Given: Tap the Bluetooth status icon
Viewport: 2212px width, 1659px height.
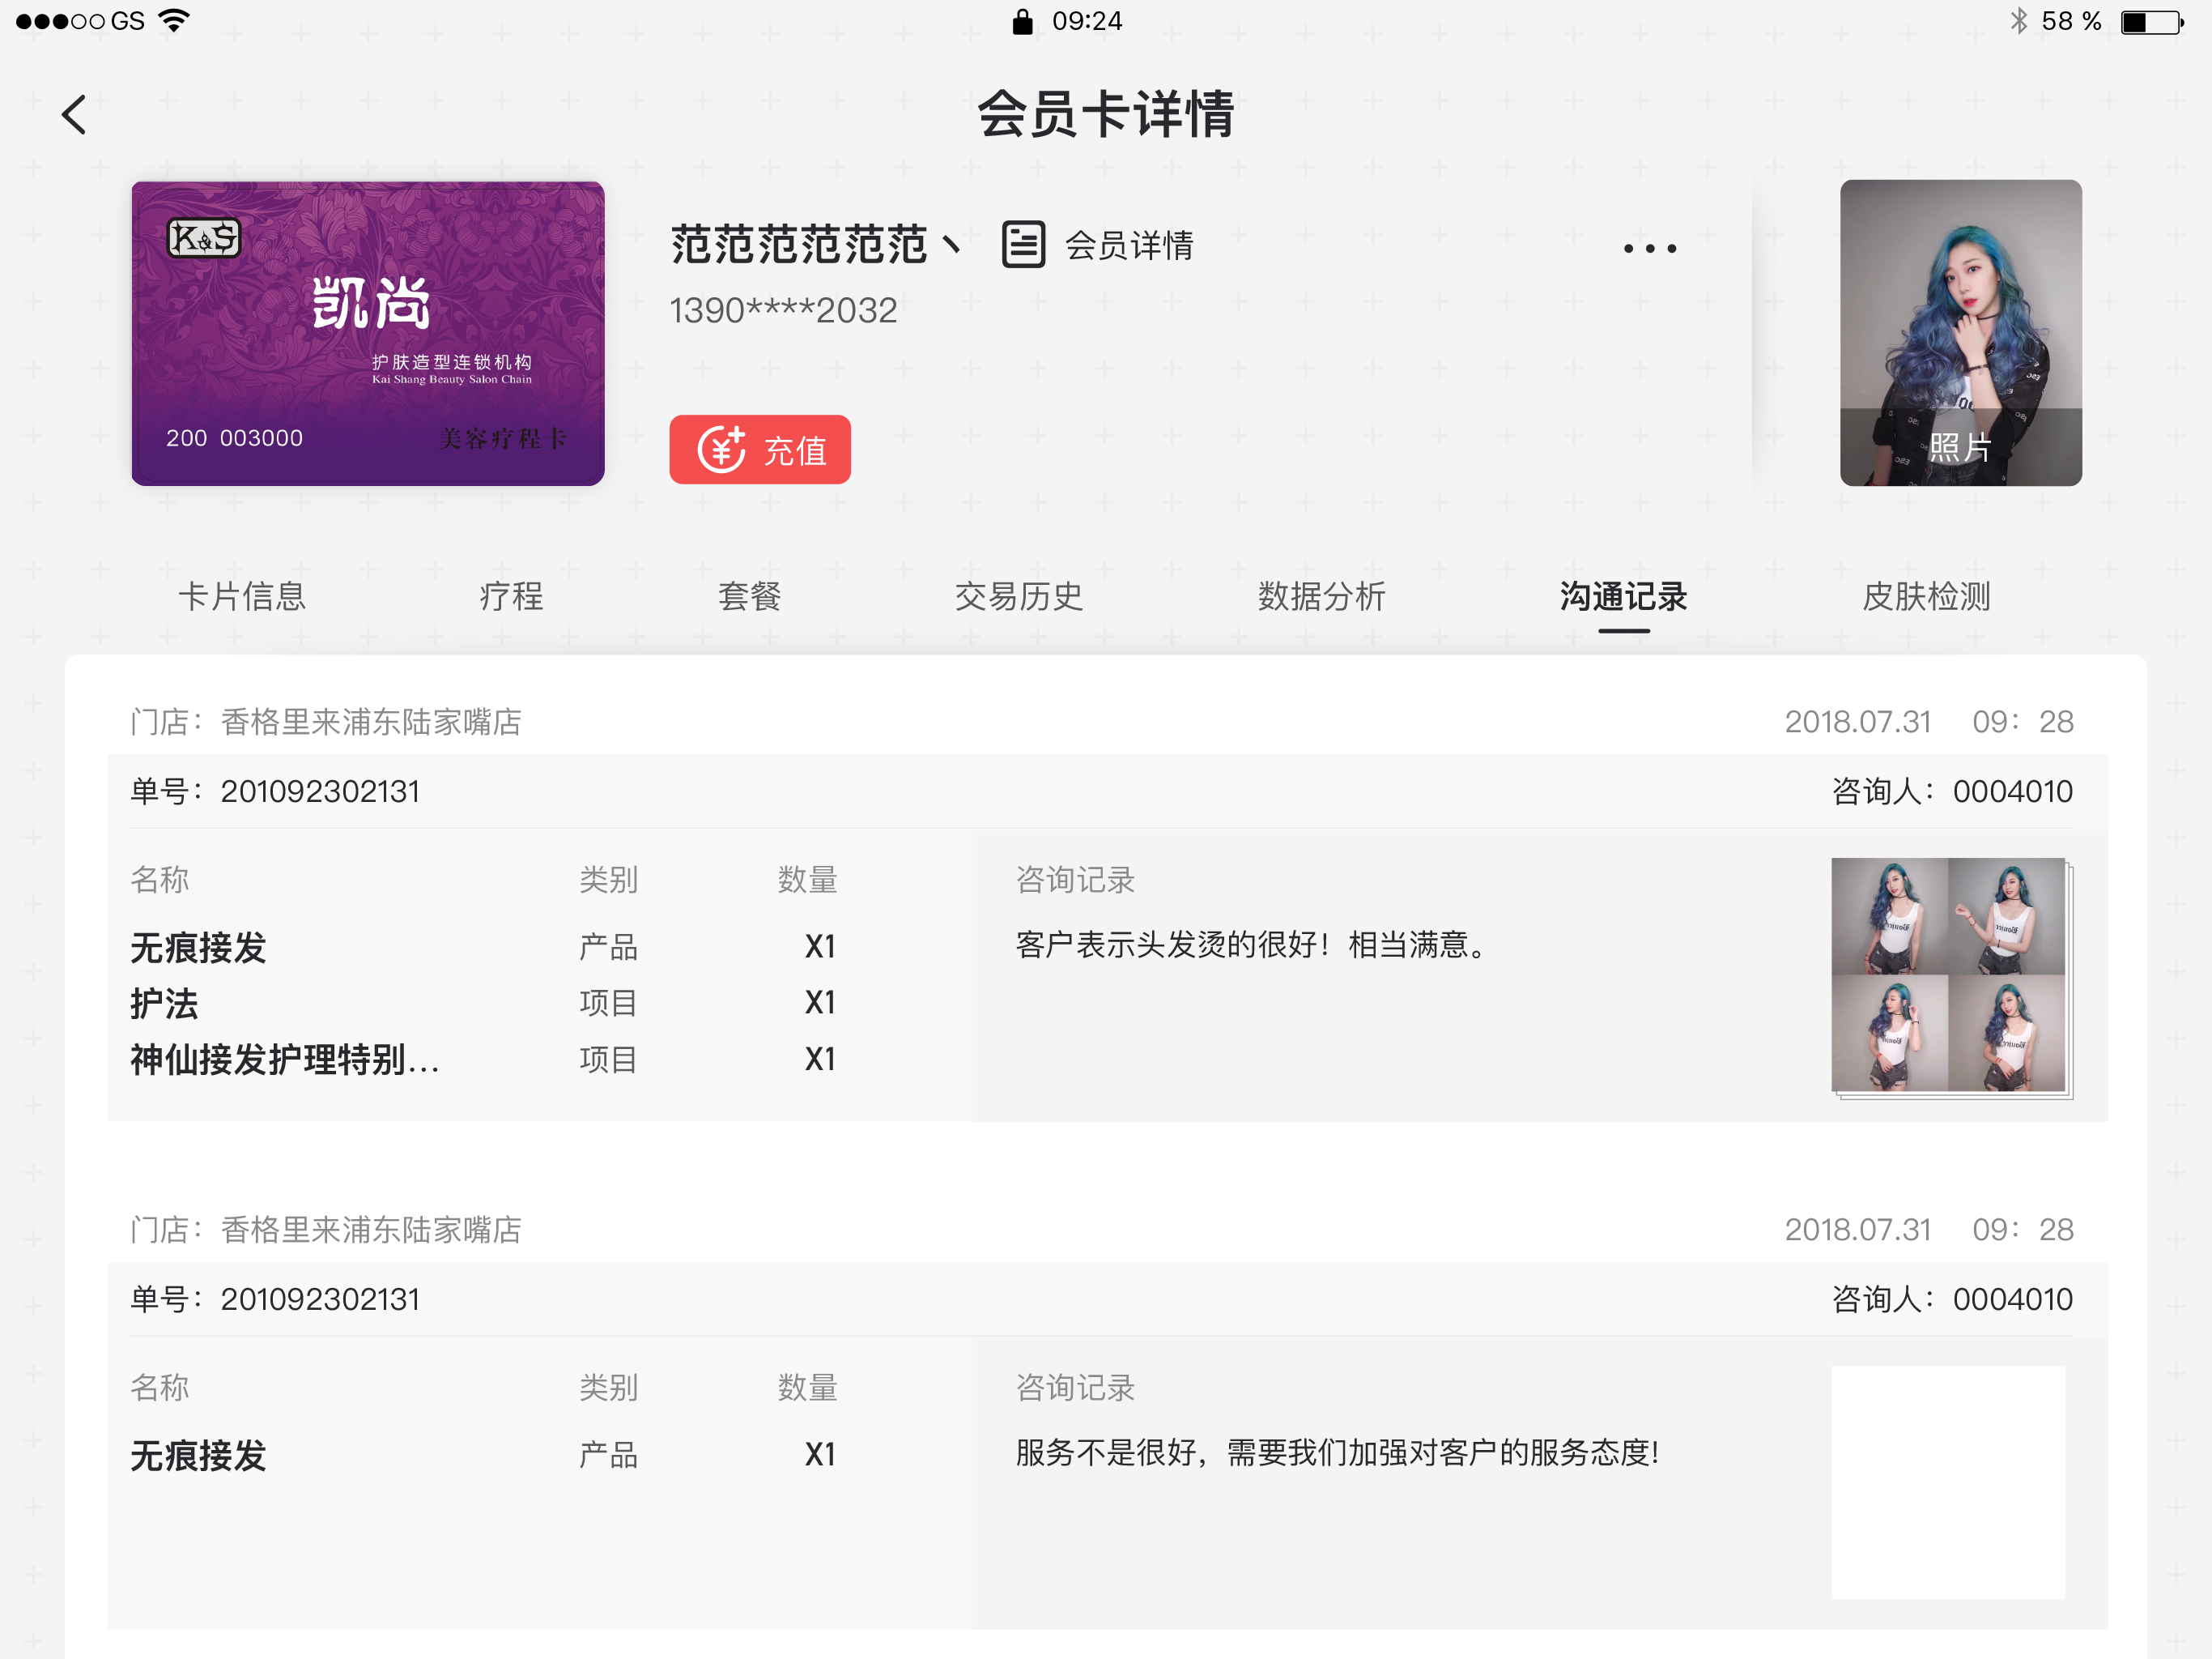Looking at the screenshot, I should click(2019, 21).
